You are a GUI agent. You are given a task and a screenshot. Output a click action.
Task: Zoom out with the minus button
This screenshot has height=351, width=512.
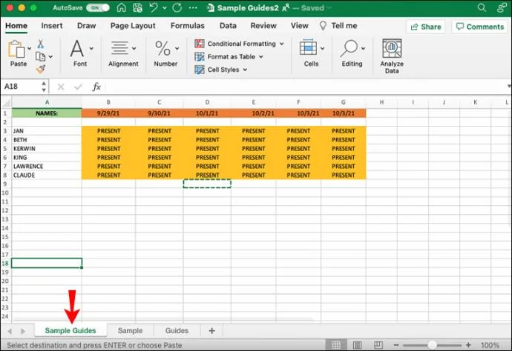point(396,345)
